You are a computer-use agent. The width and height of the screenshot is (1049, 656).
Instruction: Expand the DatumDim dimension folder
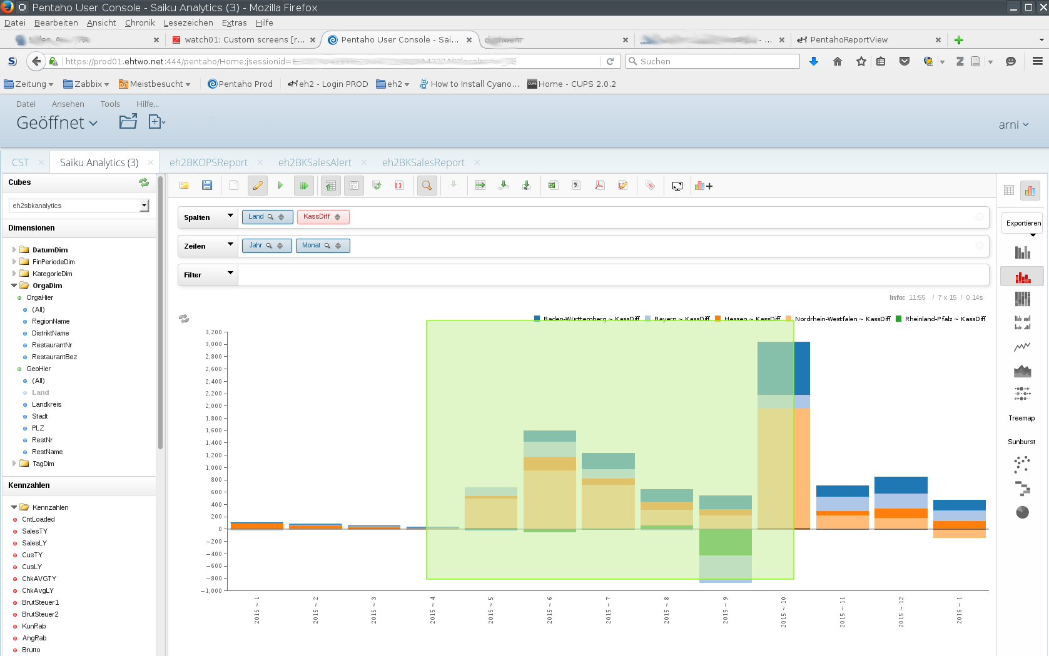14,250
